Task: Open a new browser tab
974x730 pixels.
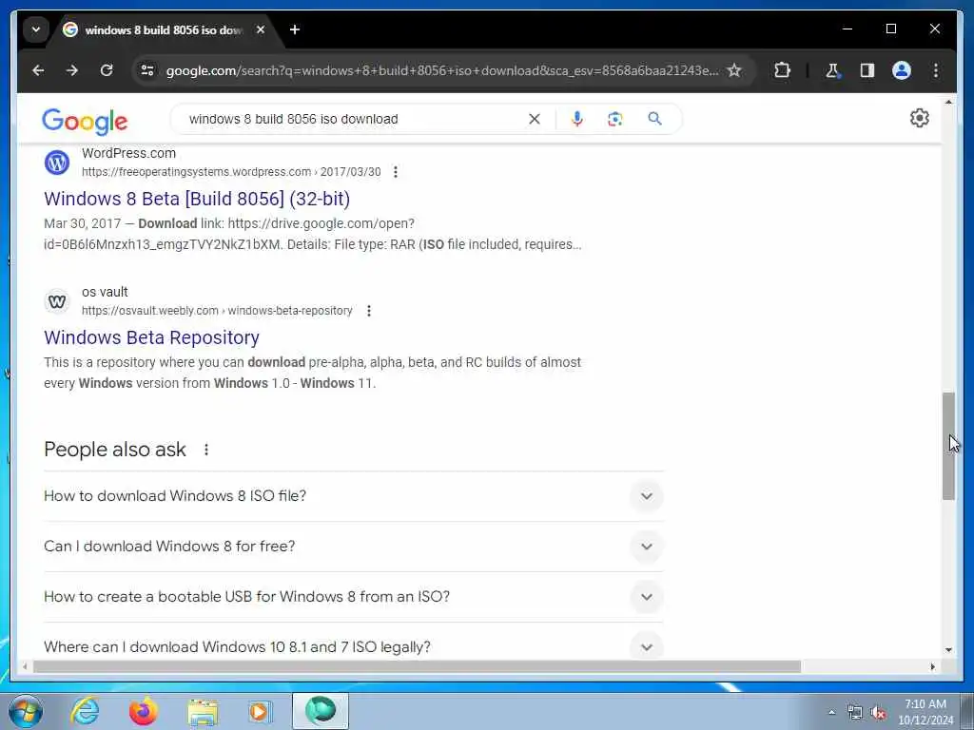Action: click(x=295, y=29)
